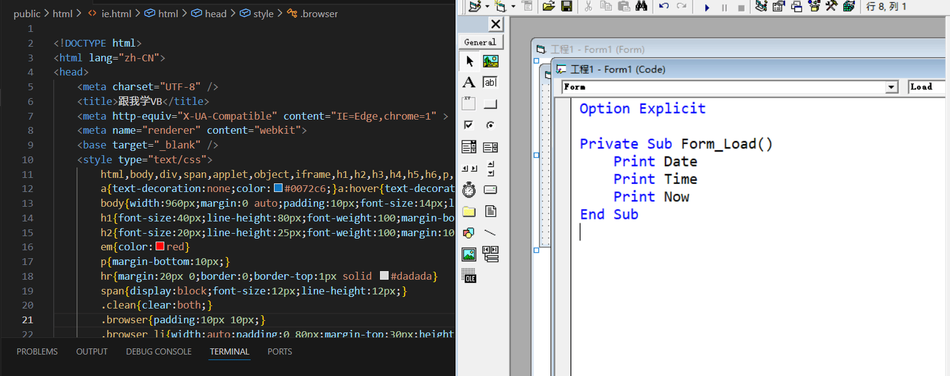950x376 pixels.
Task: Start the program with the blue play button
Action: point(707,7)
